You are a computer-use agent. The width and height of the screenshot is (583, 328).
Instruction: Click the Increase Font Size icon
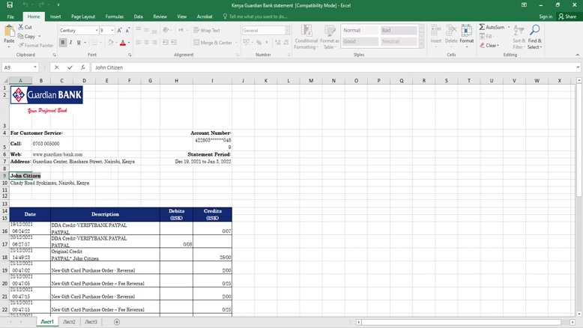point(119,31)
